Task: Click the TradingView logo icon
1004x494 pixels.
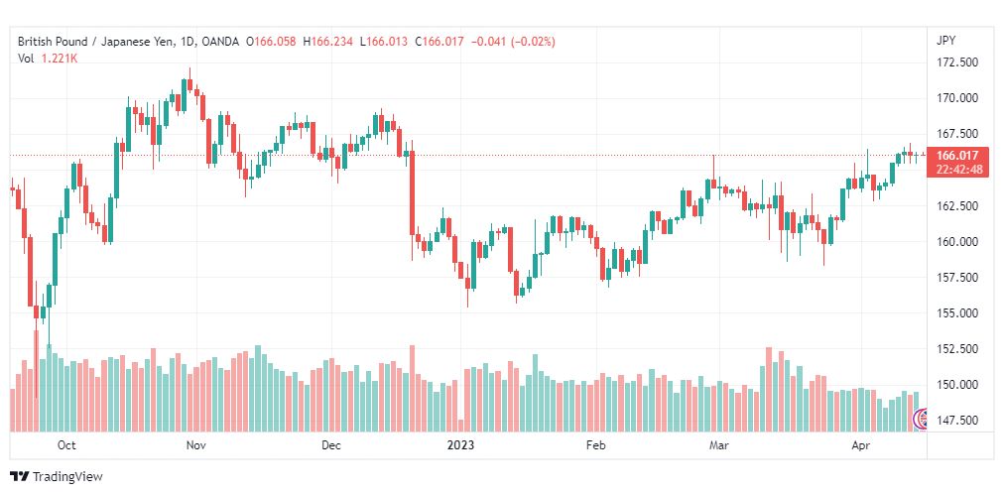Action: pyautogui.click(x=20, y=477)
